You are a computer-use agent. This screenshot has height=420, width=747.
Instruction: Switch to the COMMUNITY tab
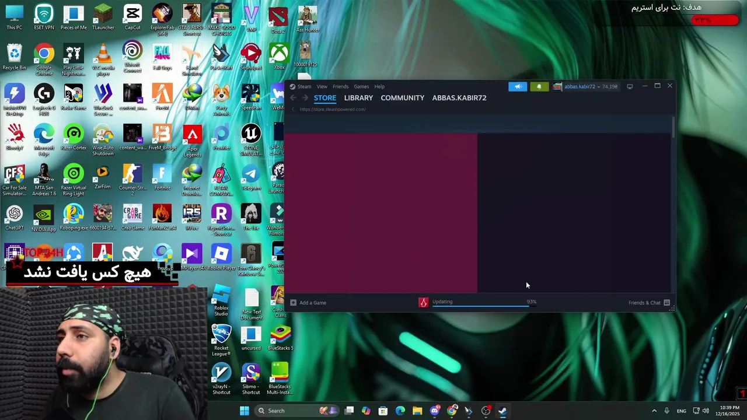point(403,98)
